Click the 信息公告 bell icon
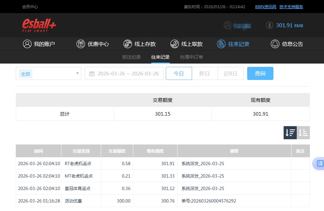 (x=275, y=44)
